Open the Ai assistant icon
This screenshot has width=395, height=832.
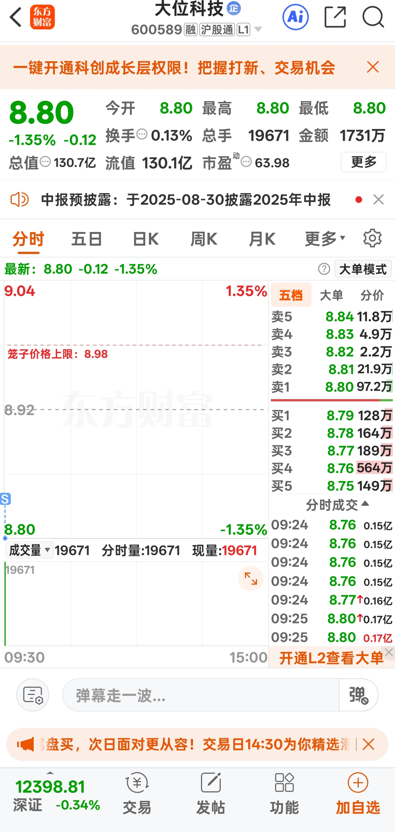coord(295,17)
